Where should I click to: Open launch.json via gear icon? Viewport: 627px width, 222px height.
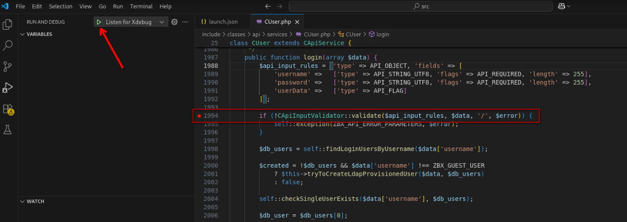tap(175, 22)
